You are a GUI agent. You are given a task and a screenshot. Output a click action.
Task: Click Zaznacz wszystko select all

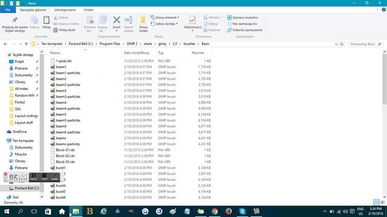[242, 17]
